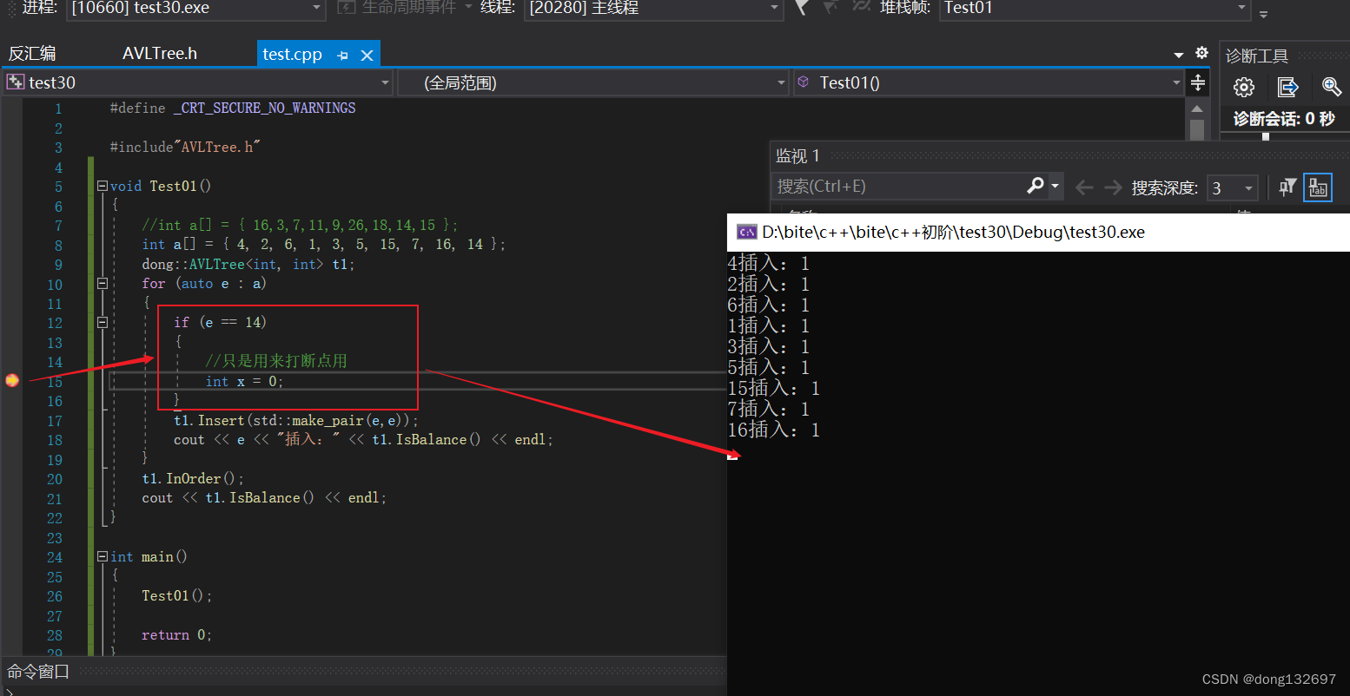Toggle the ab text format button in Watch 1
This screenshot has width=1350, height=696.
[1318, 187]
